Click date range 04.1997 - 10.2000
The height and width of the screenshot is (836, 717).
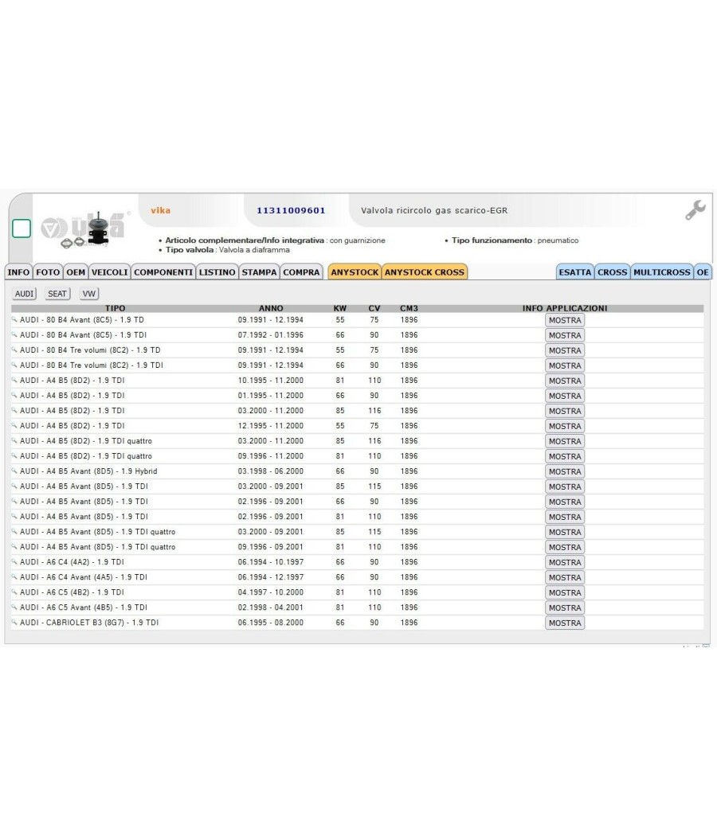click(271, 592)
